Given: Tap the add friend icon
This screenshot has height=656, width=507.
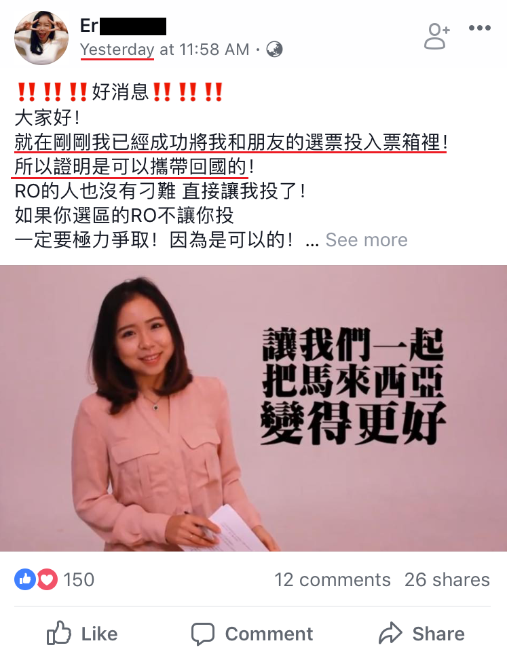Looking at the screenshot, I should click(x=436, y=37).
